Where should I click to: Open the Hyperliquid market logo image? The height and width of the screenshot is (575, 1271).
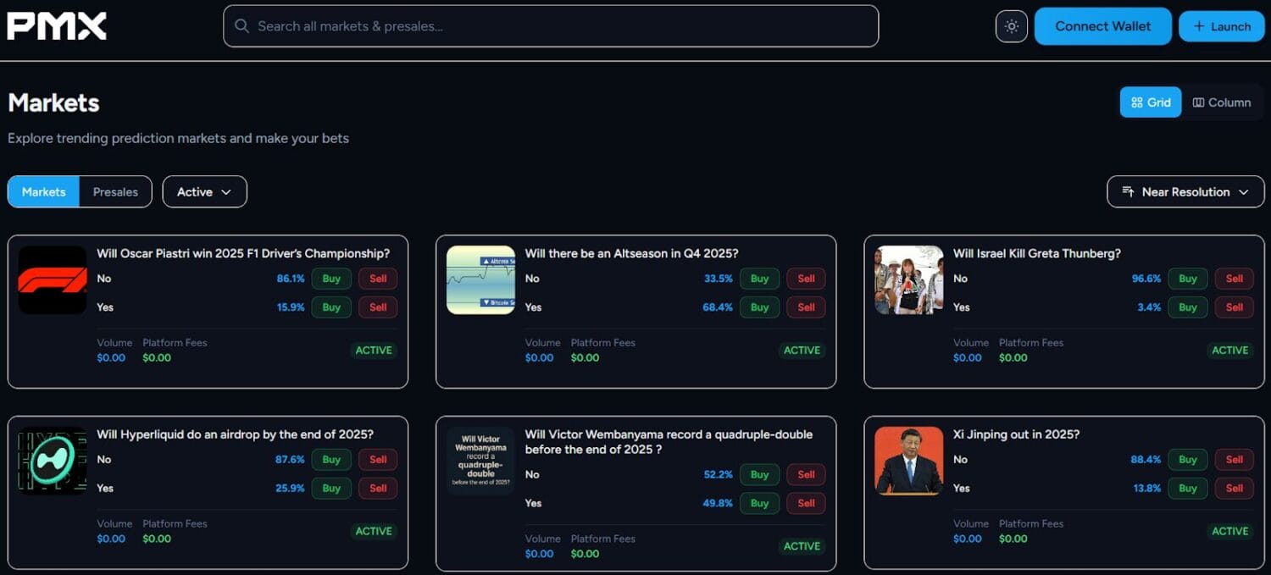tap(53, 461)
